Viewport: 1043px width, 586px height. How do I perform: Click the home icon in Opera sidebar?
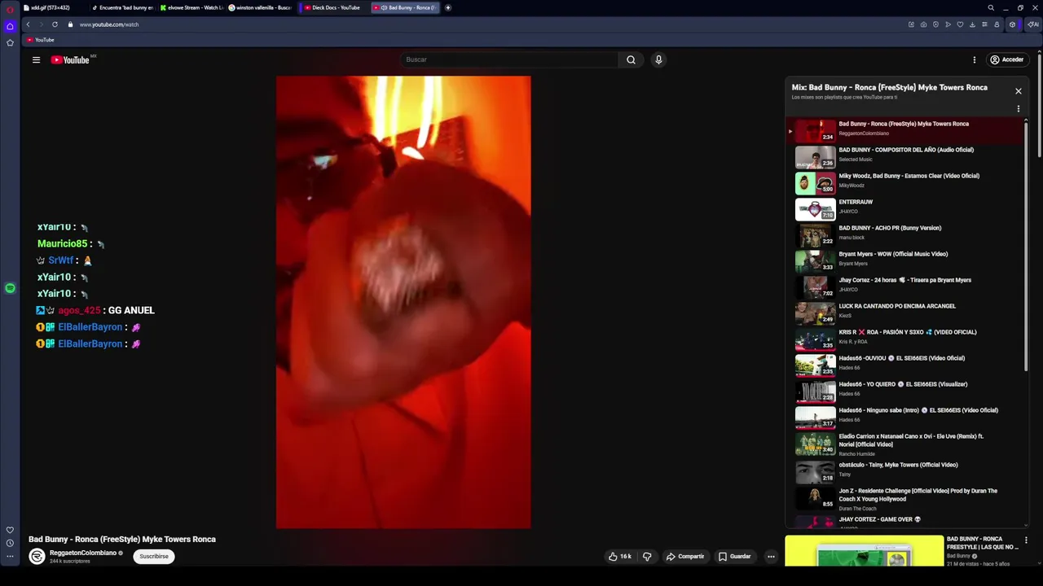tap(10, 26)
